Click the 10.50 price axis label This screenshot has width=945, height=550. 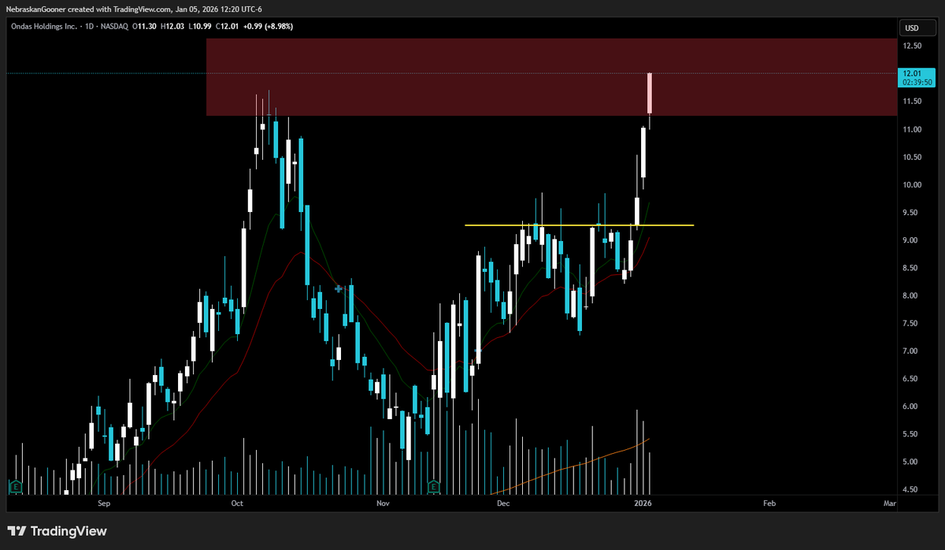pyautogui.click(x=912, y=157)
